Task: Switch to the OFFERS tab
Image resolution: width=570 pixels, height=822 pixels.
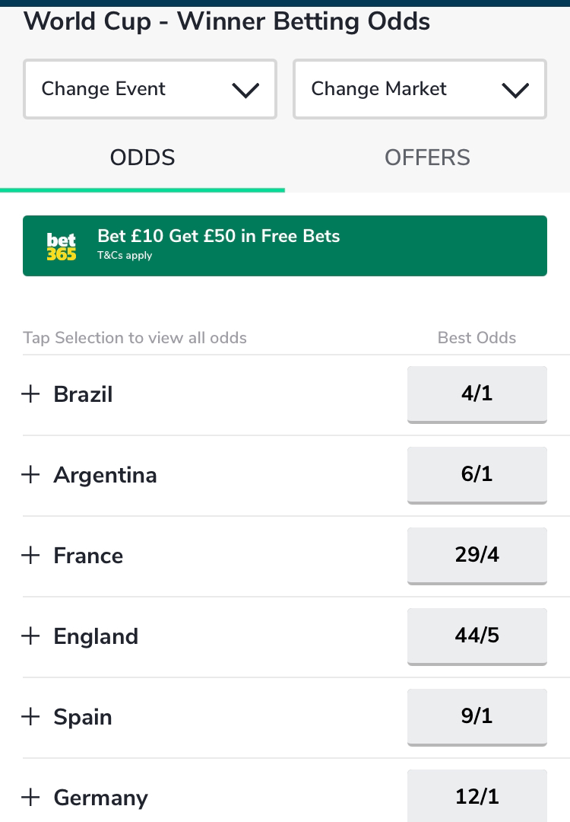Action: point(427,158)
